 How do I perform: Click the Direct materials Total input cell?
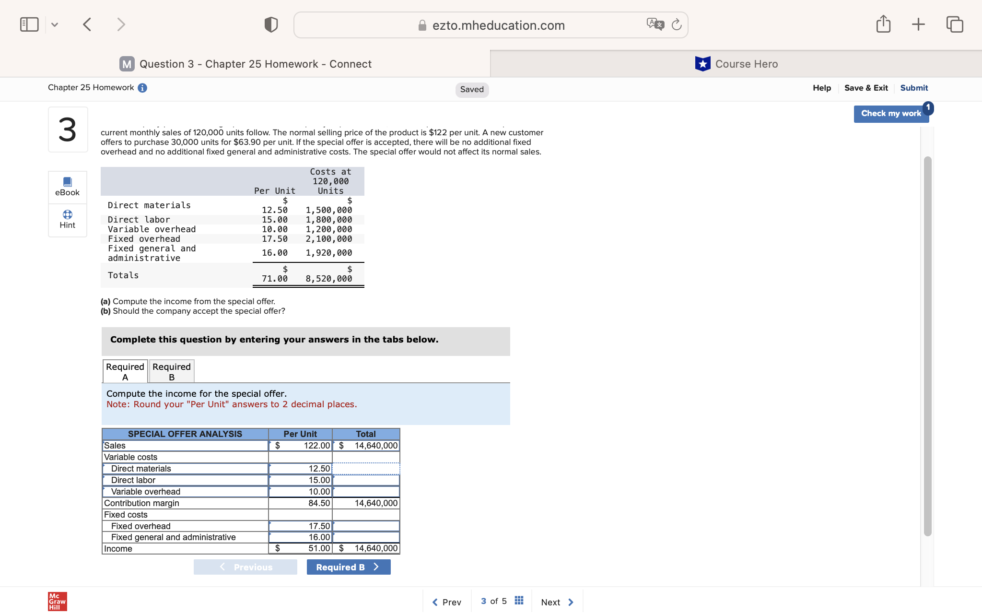click(366, 468)
